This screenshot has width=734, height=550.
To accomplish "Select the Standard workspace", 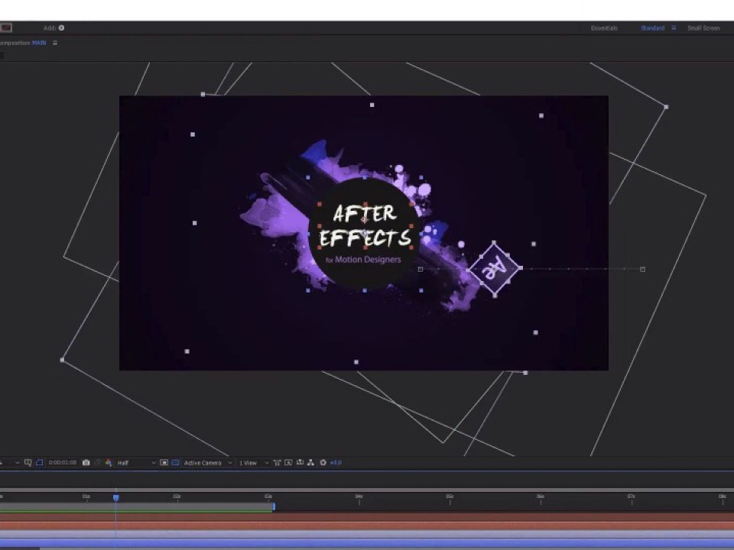I will point(652,28).
